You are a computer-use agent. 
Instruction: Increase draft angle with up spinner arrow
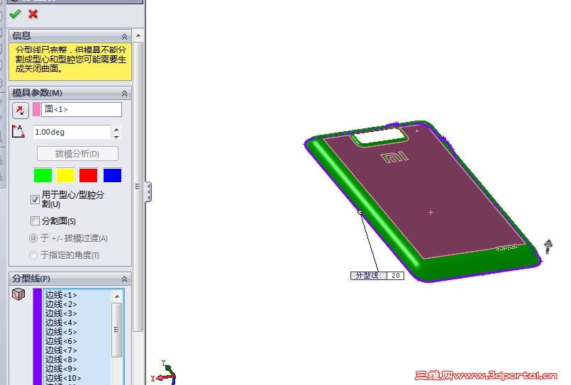[x=116, y=129]
